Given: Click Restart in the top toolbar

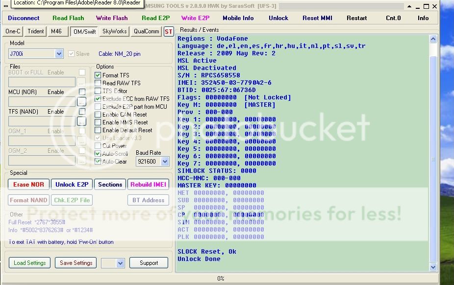Looking at the screenshot, I should (x=357, y=18).
